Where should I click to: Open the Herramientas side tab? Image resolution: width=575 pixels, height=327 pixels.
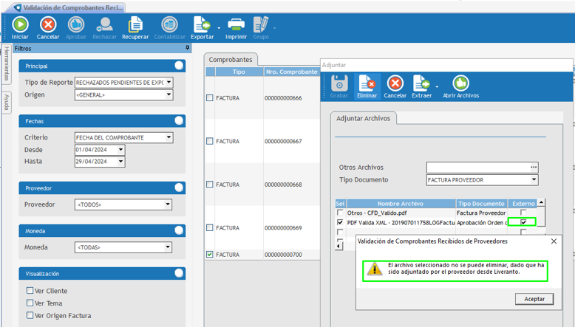pos(6,63)
